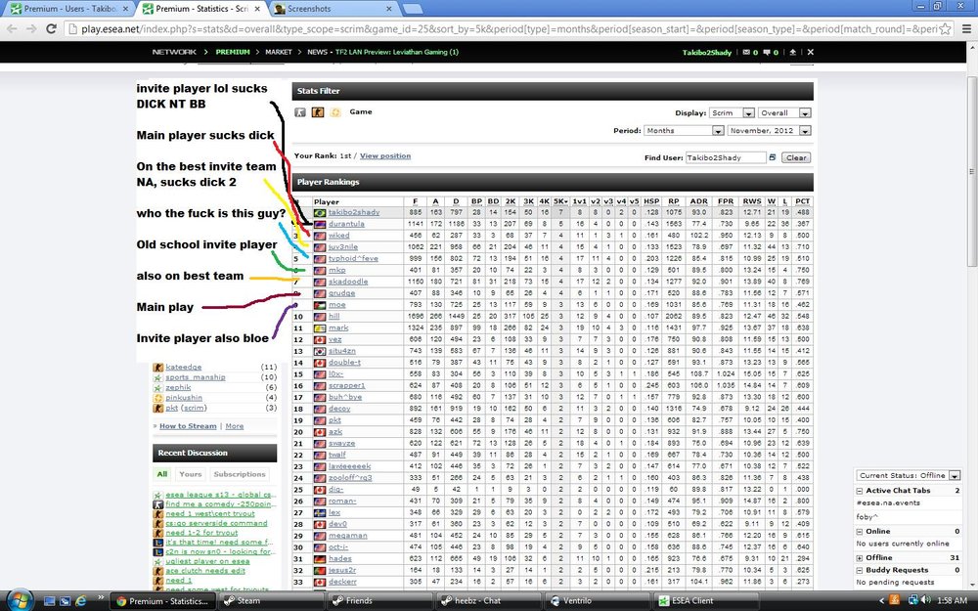Open the November, 2012 dropdown
The image size is (978, 611).
tap(769, 130)
